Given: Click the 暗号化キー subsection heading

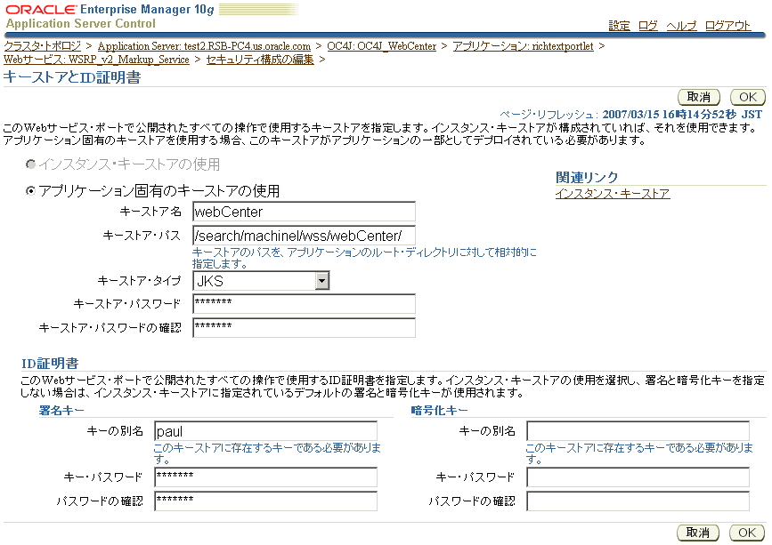Looking at the screenshot, I should pos(439,411).
